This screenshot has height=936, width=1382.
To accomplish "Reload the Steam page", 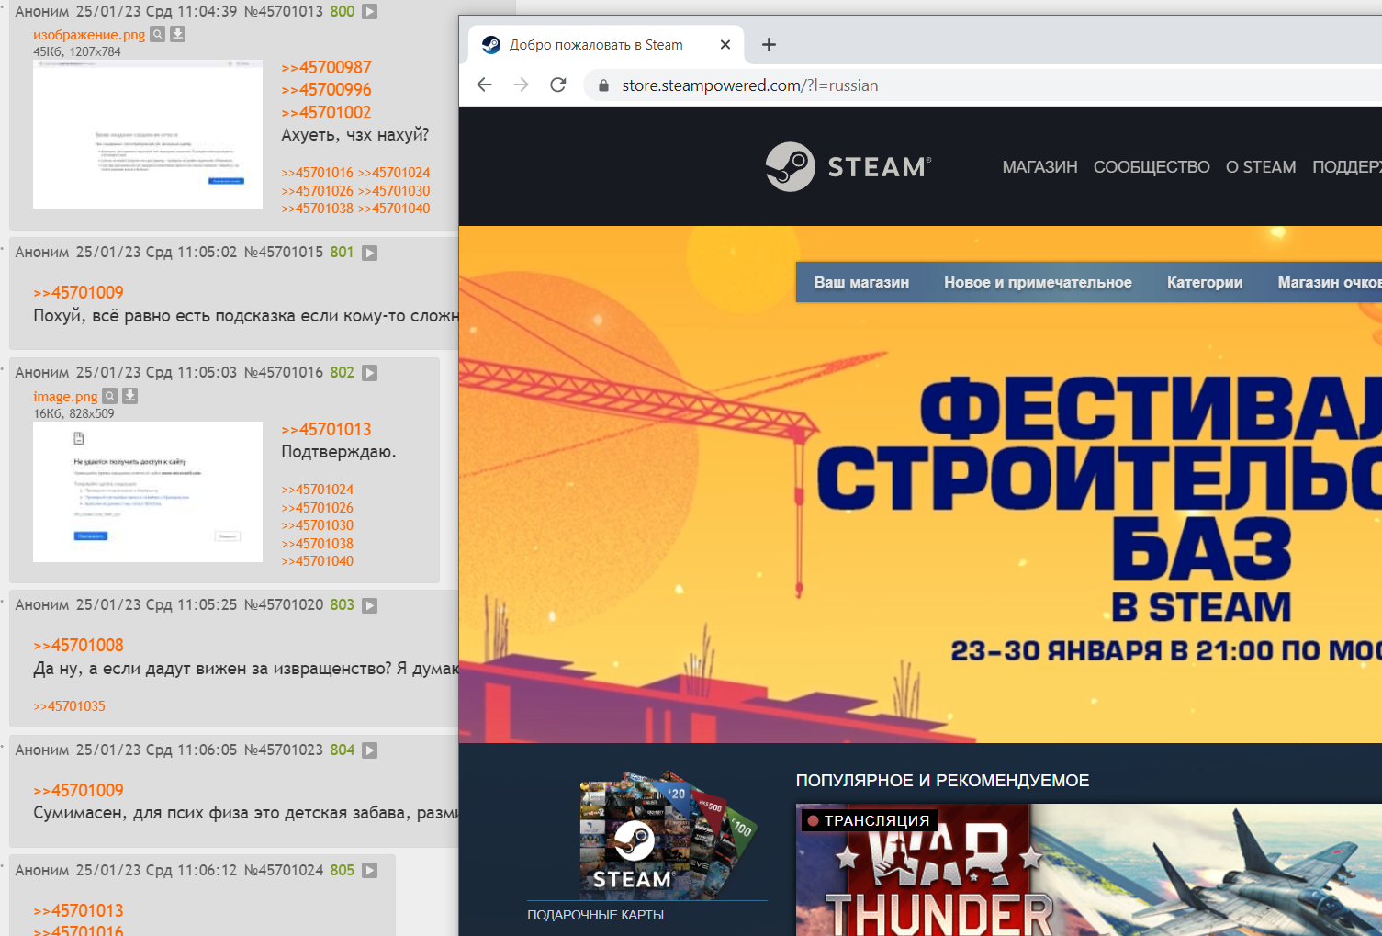I will coord(557,85).
